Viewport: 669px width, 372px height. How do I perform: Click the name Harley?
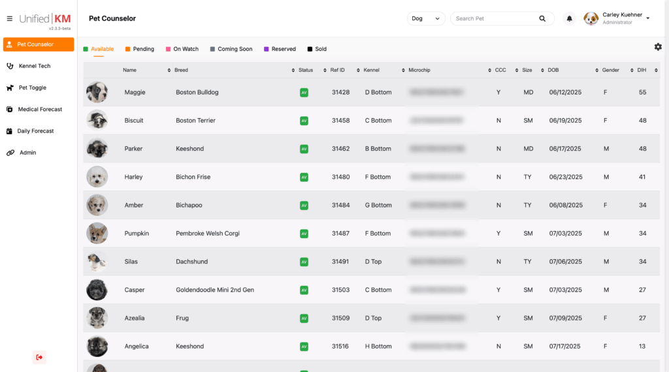pos(133,177)
